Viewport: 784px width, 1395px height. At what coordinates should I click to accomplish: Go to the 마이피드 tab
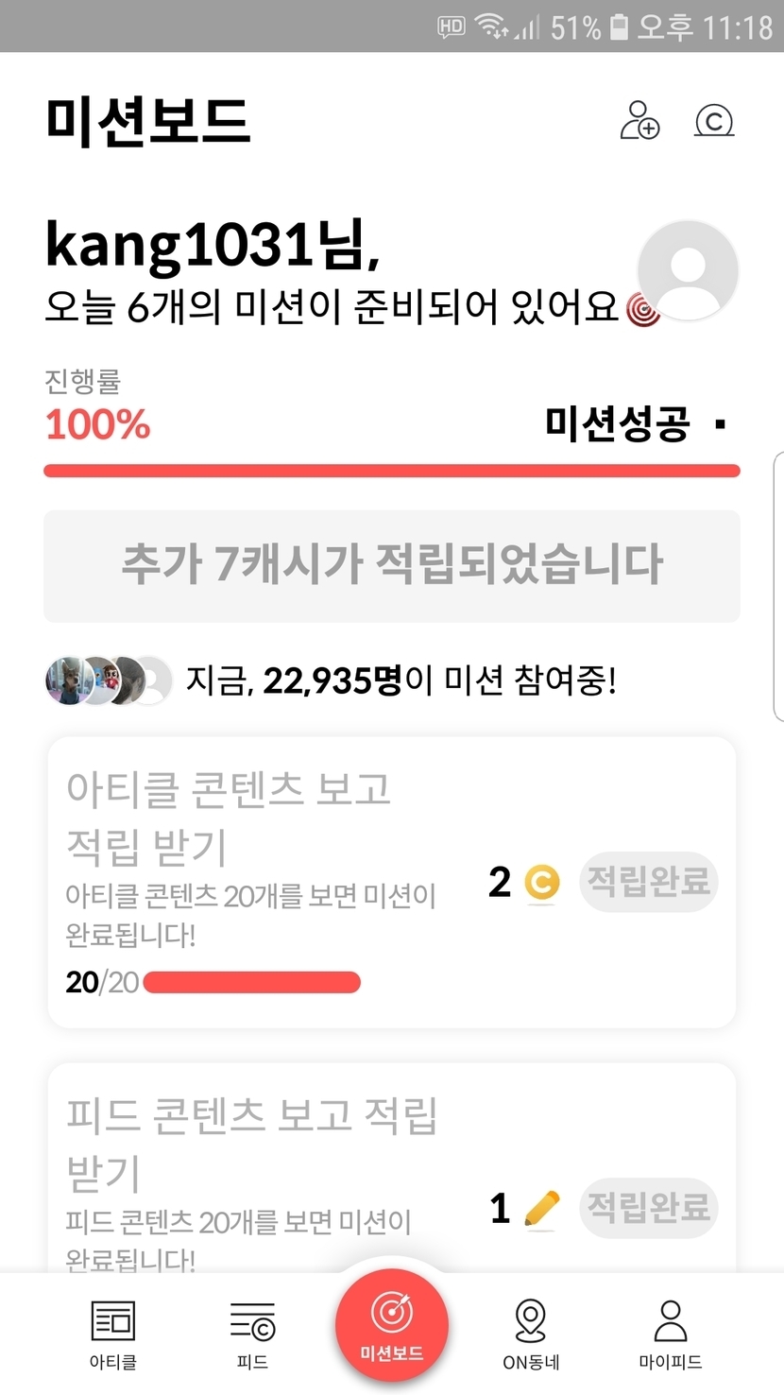[670, 1334]
